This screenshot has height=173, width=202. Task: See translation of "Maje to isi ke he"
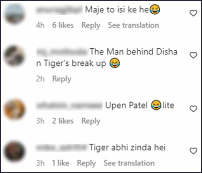134,25
